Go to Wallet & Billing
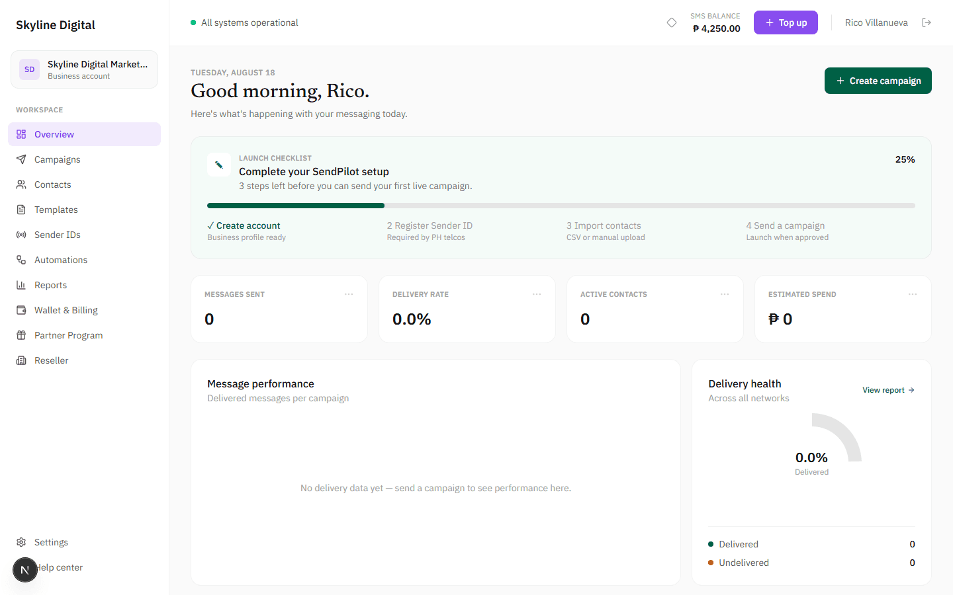Viewport: 953px width, 595px height. [85, 310]
